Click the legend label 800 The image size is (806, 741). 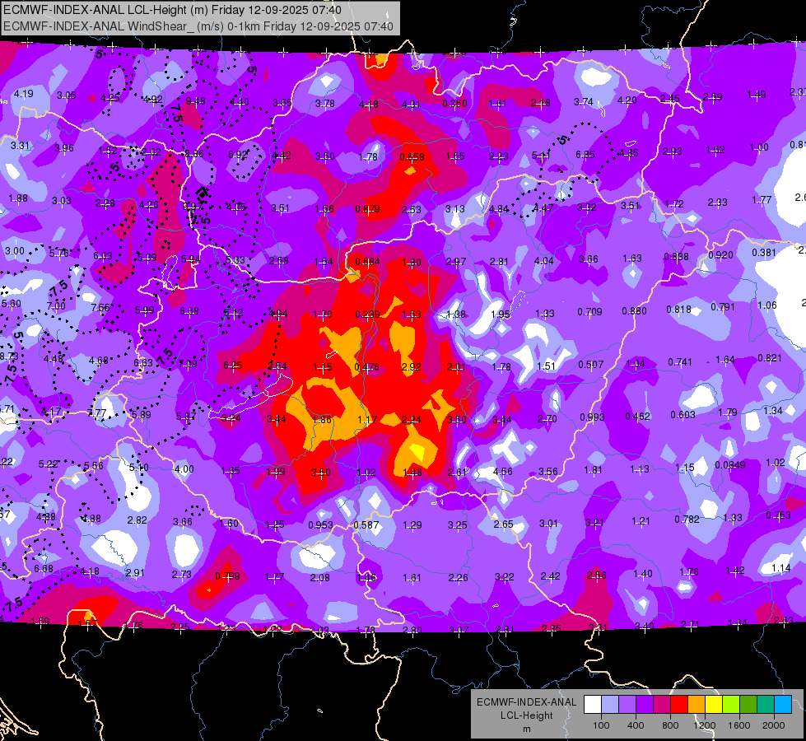coord(670,725)
